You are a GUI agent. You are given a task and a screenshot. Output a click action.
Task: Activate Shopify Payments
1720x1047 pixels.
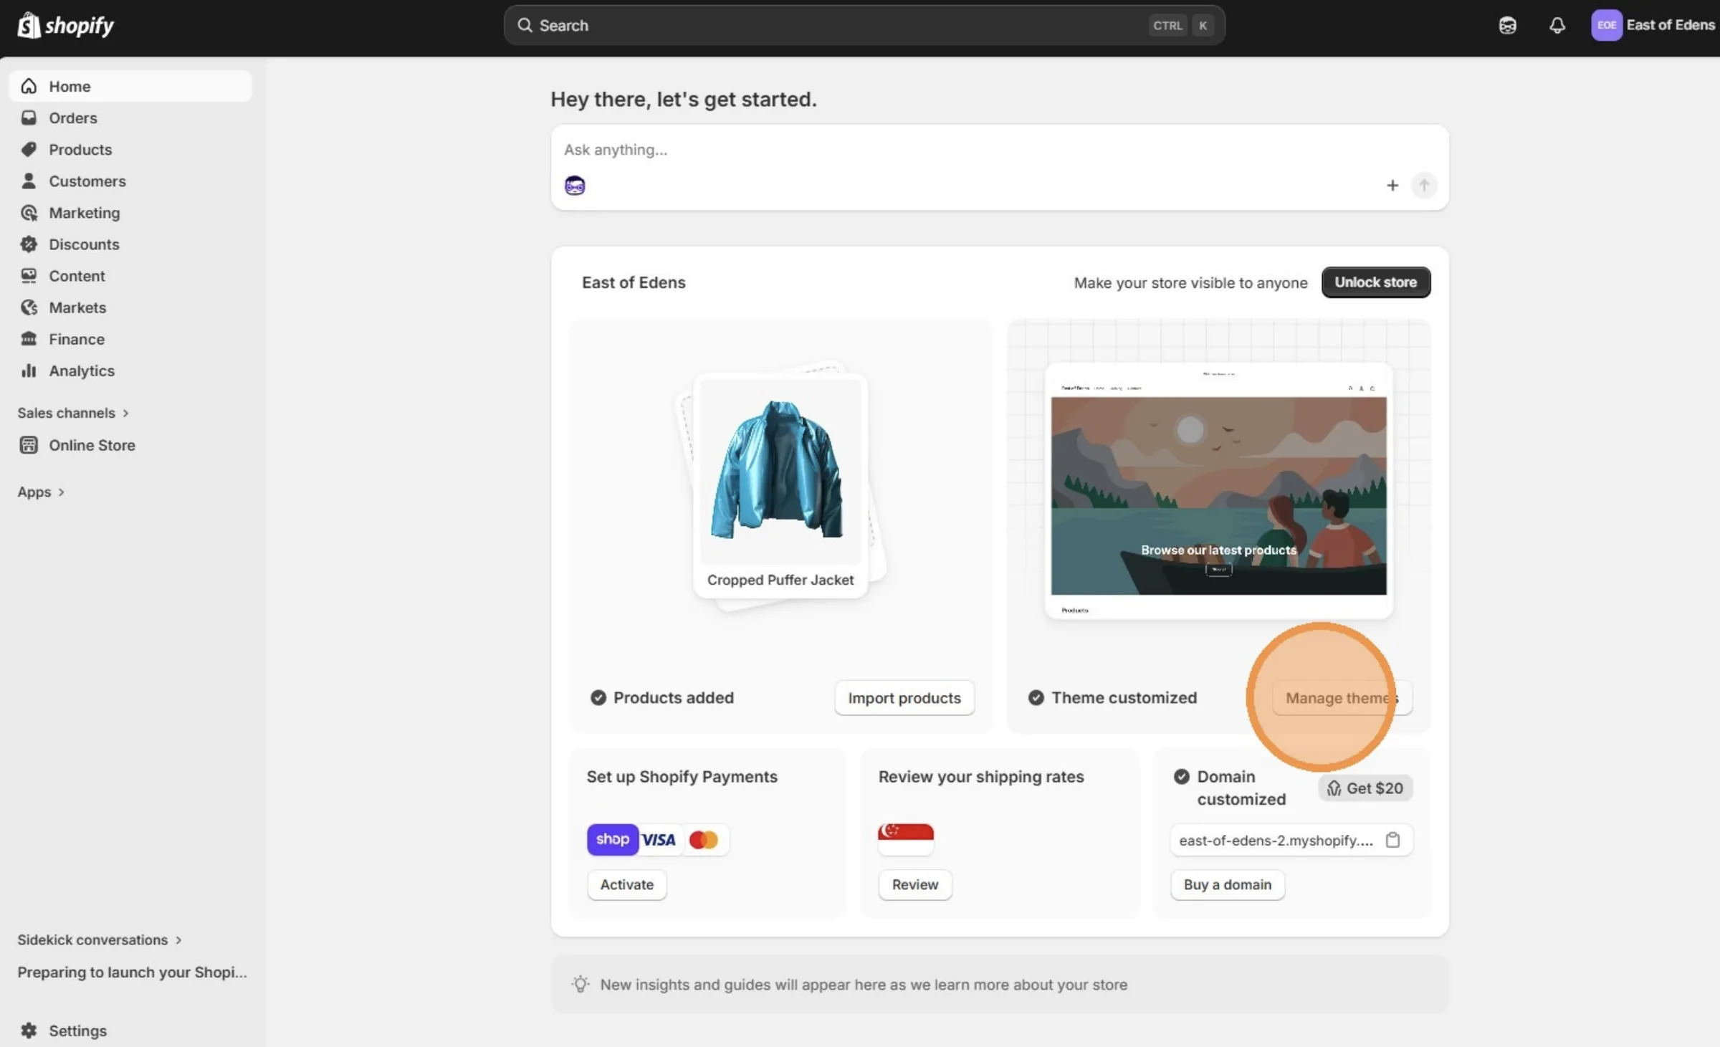[x=626, y=884]
